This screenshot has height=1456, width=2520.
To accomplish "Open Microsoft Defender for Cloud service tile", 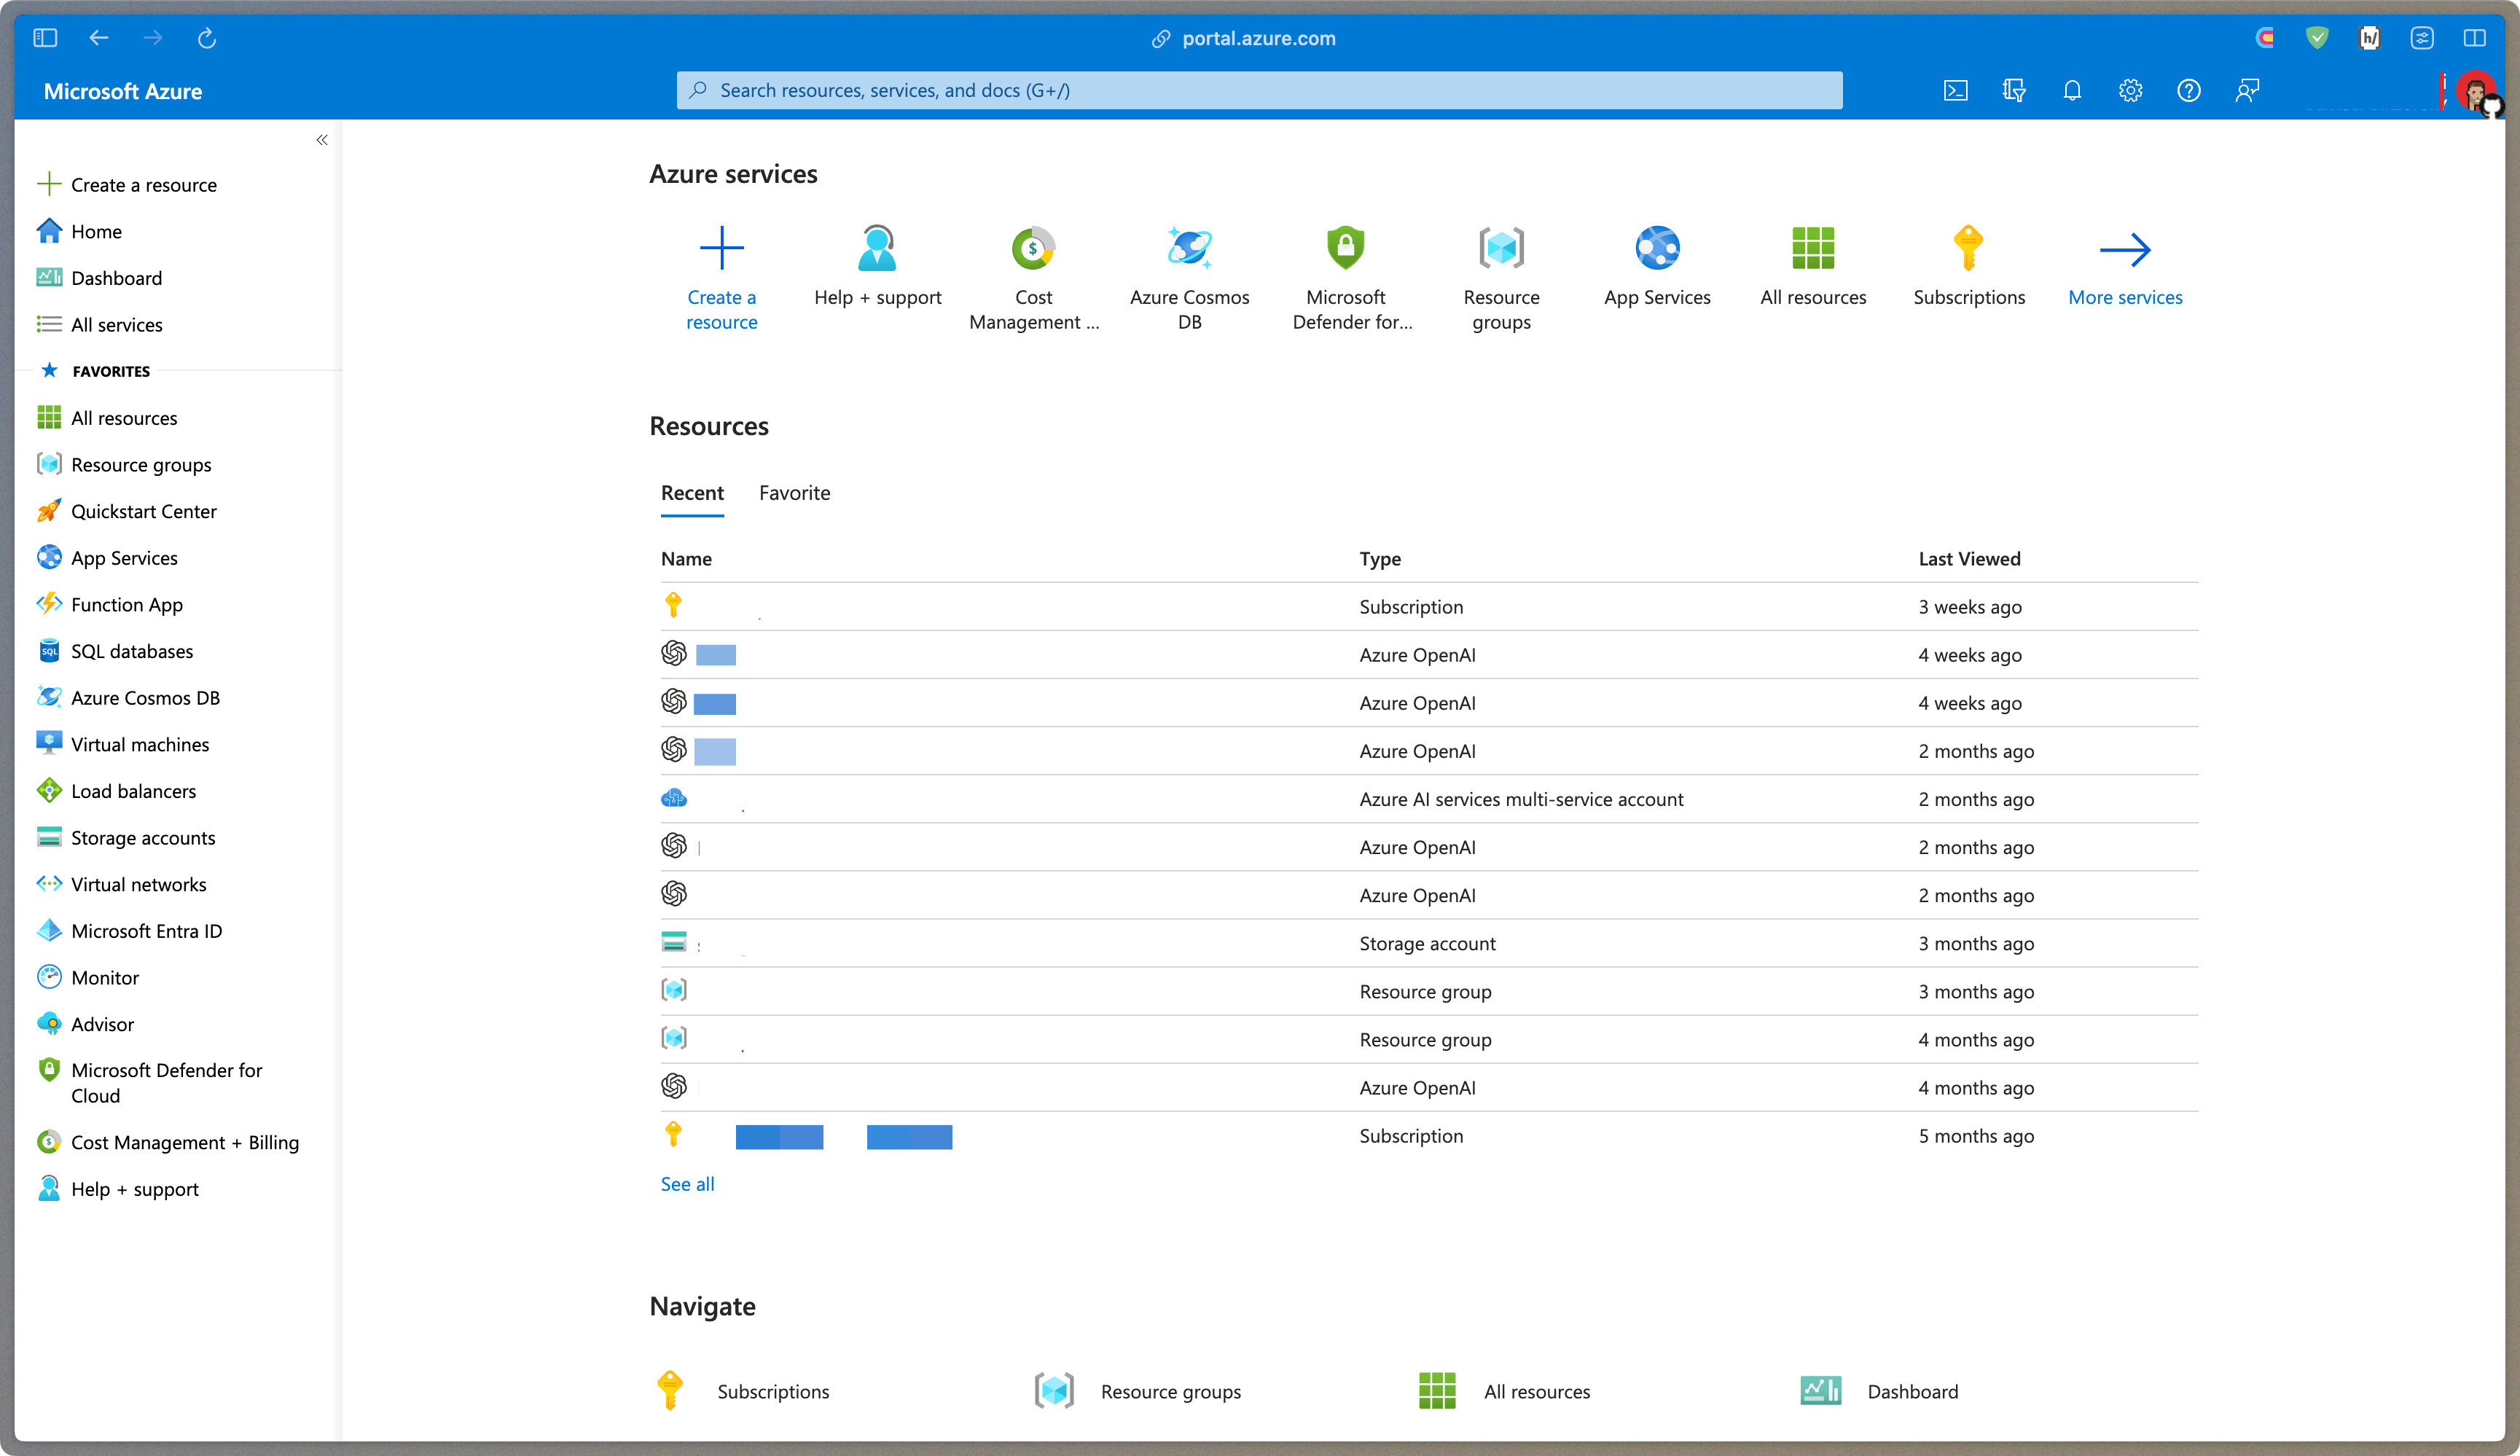I will pos(1345,248).
